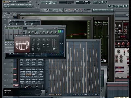This screenshot has height=98, width=131.
Task: Toggle song/pattern mode beside Play button
Action: [x=42, y=10]
